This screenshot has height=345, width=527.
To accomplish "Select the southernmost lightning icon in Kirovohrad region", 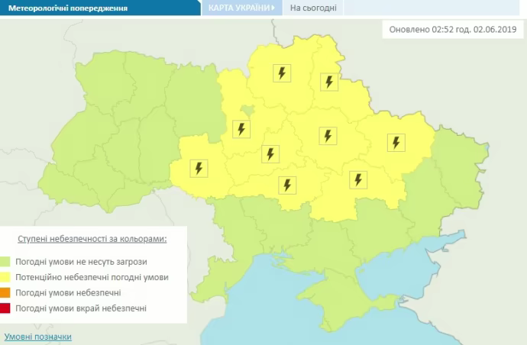I will pos(287,184).
